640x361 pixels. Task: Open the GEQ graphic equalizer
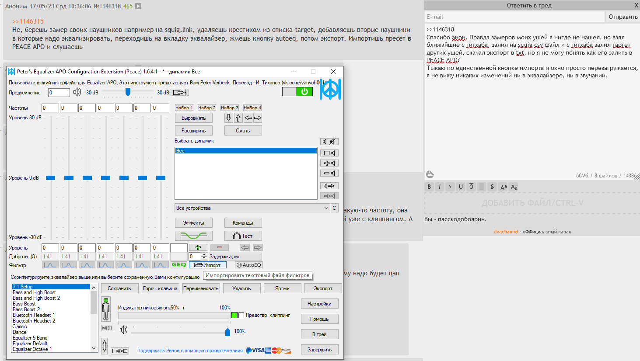coord(179,265)
